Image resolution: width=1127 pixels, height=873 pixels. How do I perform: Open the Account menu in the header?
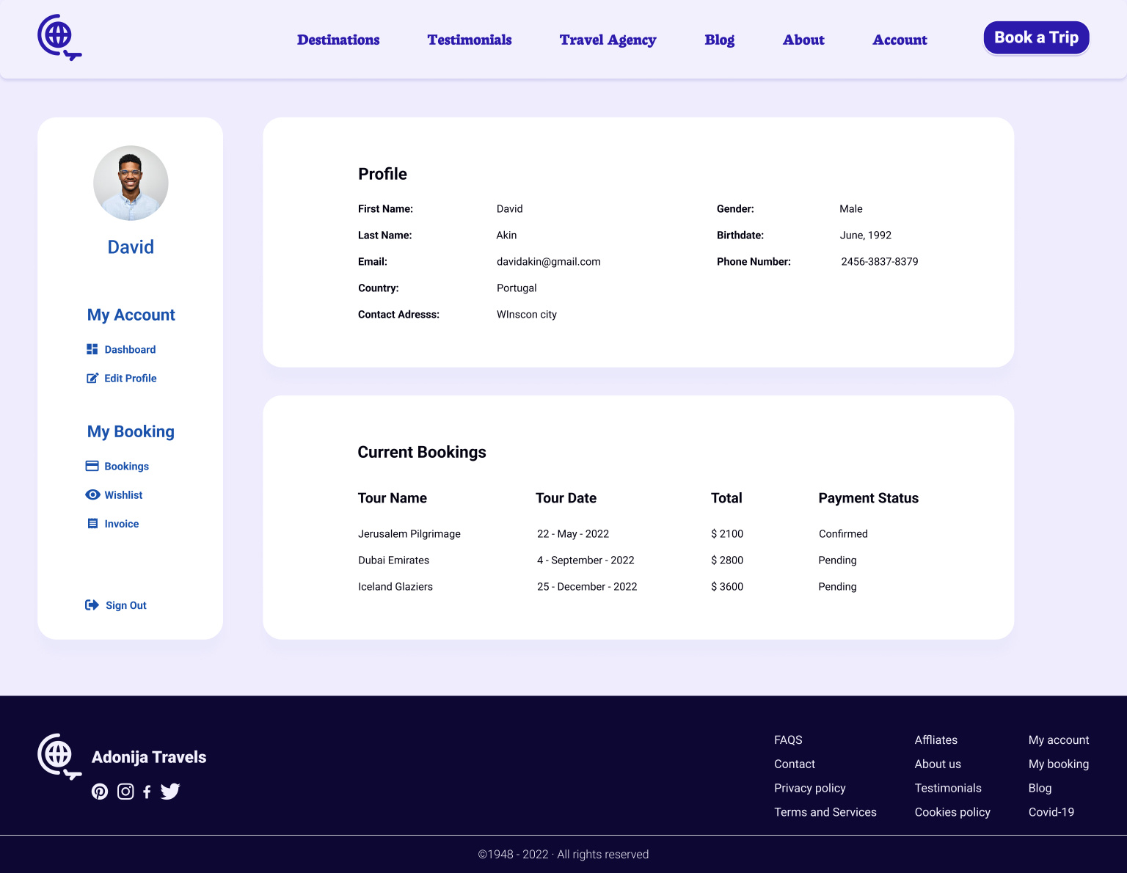[x=900, y=40]
